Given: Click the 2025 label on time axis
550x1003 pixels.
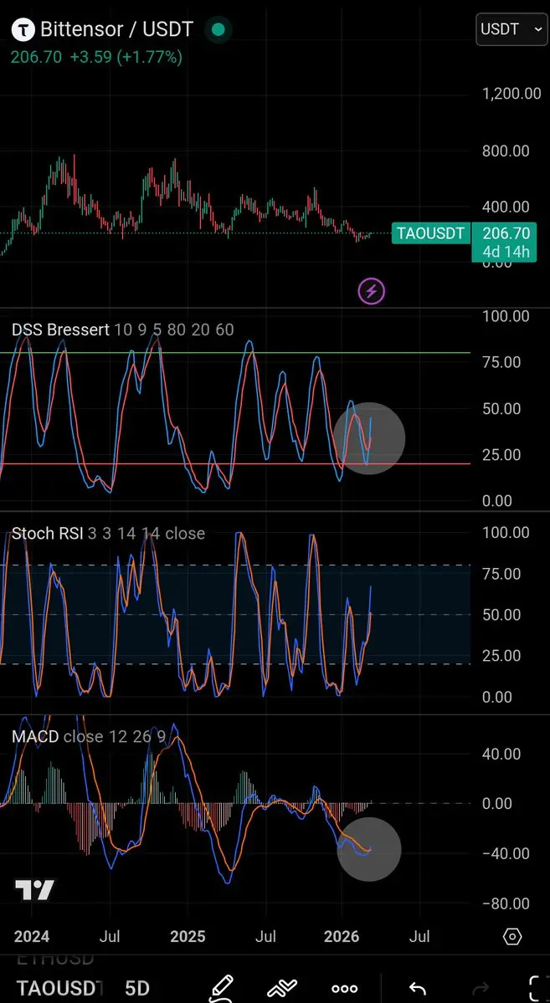Looking at the screenshot, I should [x=188, y=937].
